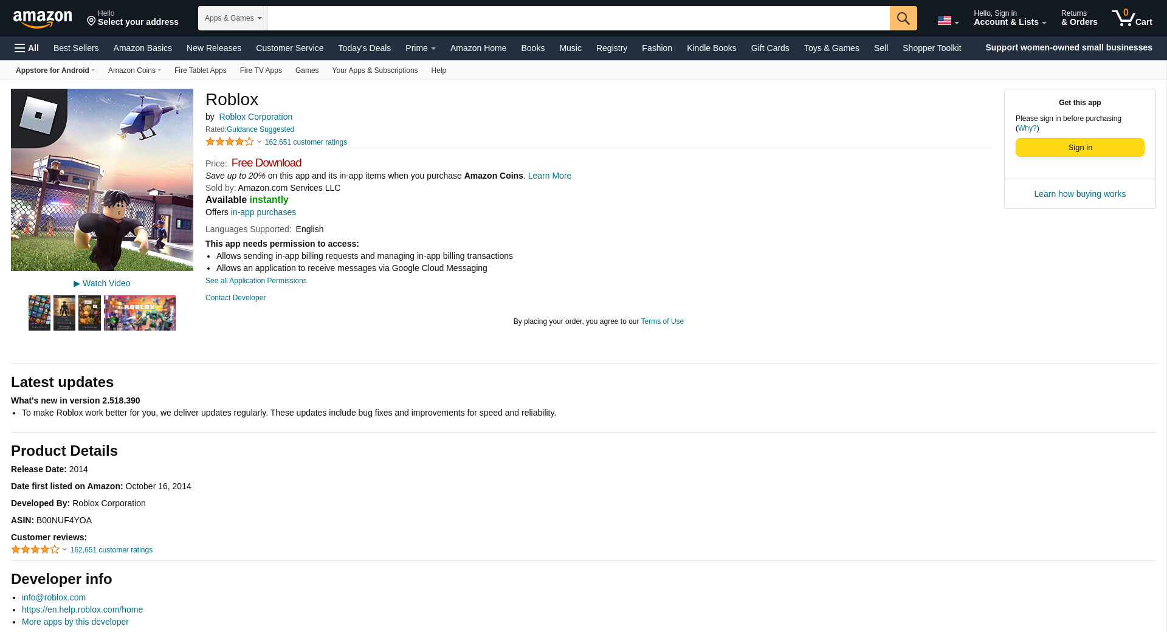
Task: Open the All hamburger menu
Action: tap(27, 48)
